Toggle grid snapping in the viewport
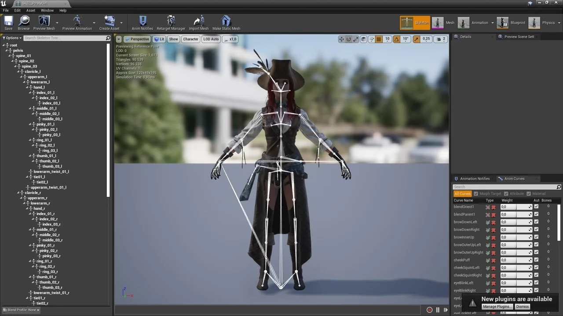 (379, 39)
